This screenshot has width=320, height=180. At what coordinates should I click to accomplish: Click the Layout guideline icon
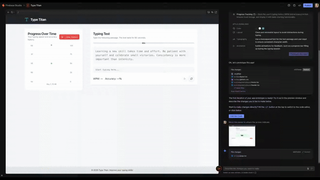pos(234,33)
